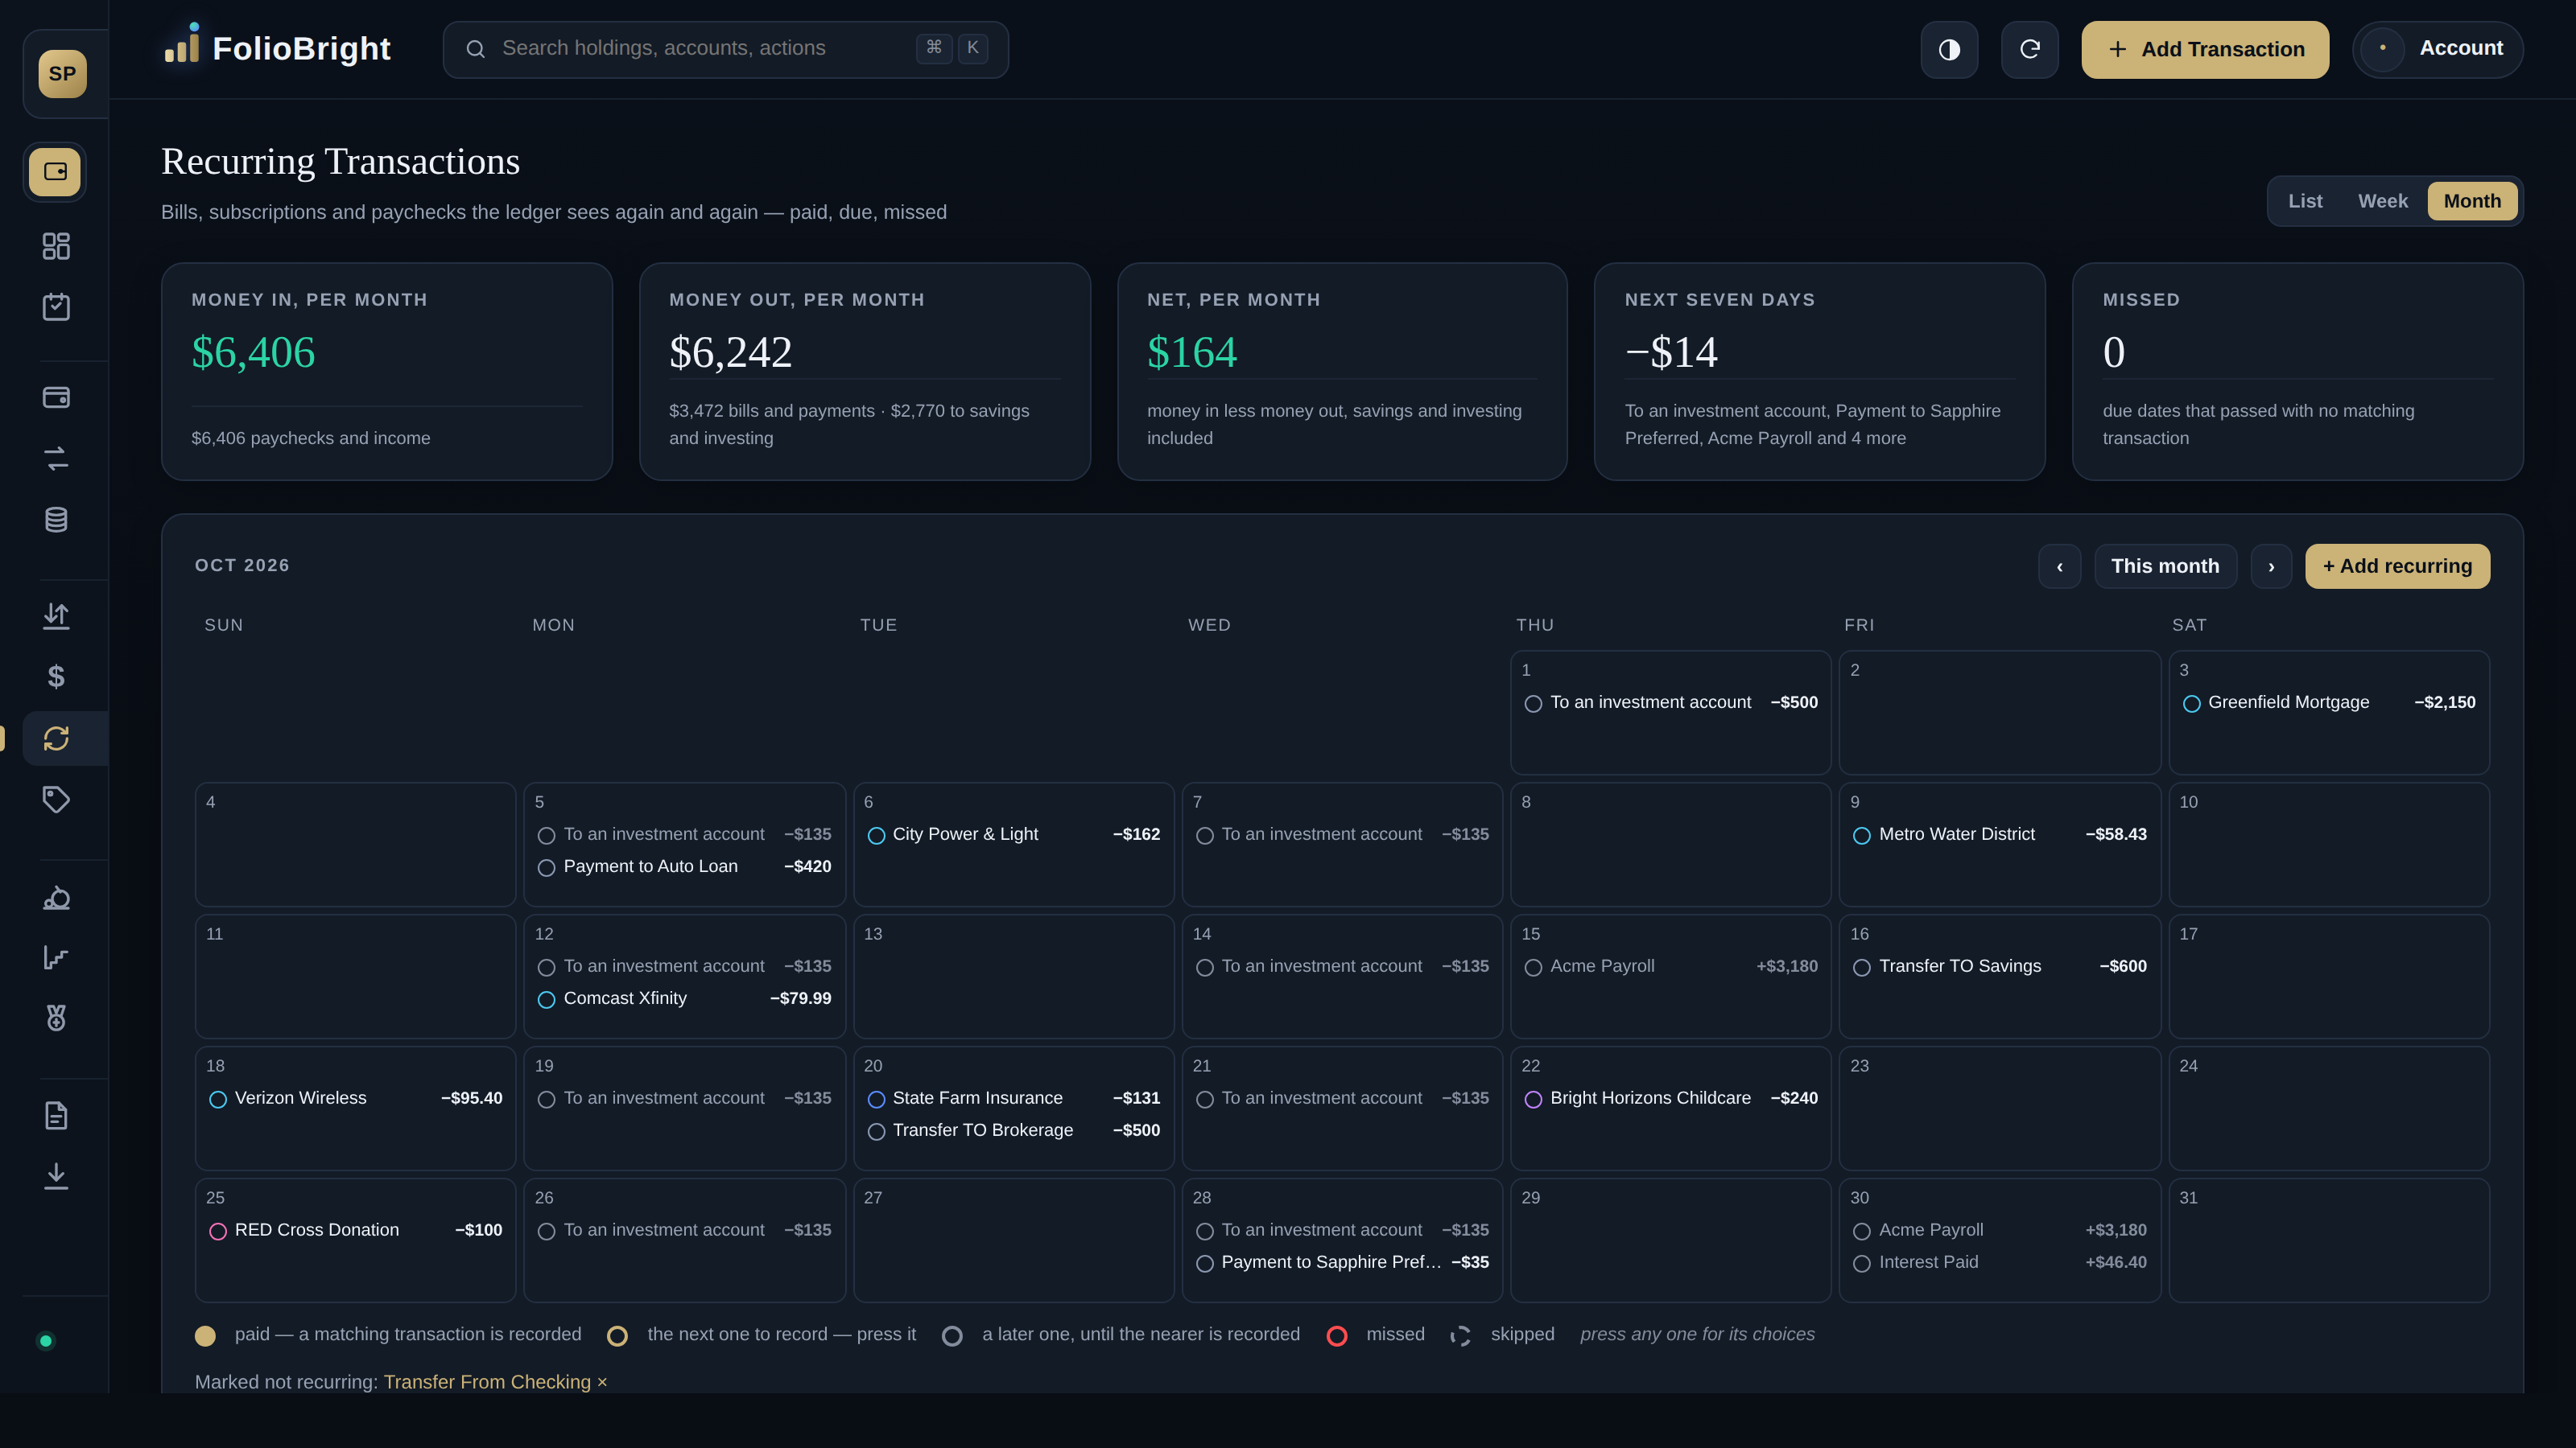Image resolution: width=2576 pixels, height=1448 pixels.
Task: Open the sort up-down arrows sidebar icon
Action: point(56,616)
